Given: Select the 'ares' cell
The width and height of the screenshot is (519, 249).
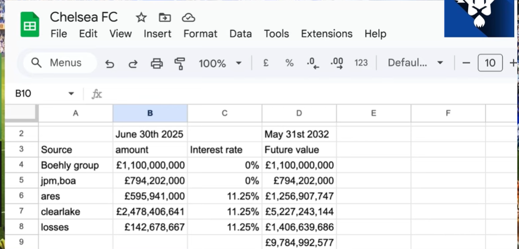Looking at the screenshot, I should tap(76, 196).
